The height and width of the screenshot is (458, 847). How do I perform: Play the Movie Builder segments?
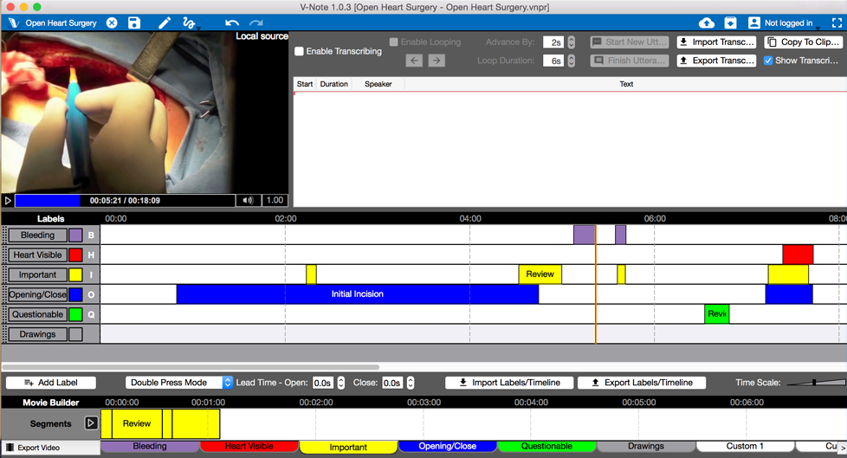point(91,423)
